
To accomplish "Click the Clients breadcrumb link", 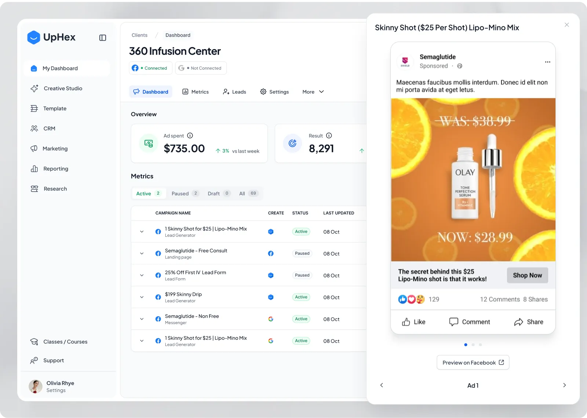I will click(x=139, y=35).
